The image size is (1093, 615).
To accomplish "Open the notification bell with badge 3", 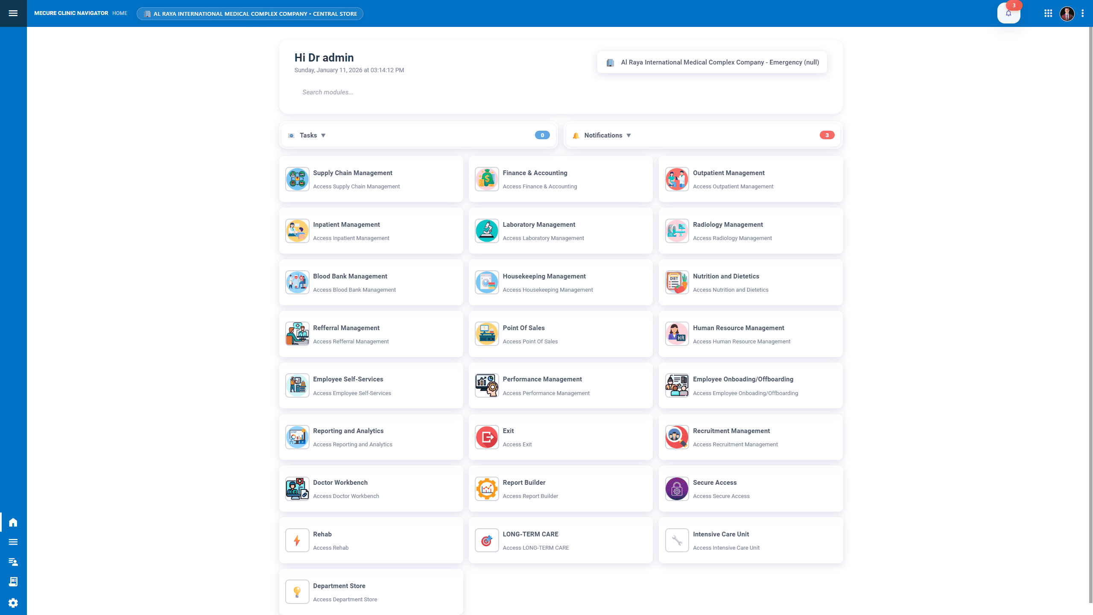I will (x=1009, y=13).
